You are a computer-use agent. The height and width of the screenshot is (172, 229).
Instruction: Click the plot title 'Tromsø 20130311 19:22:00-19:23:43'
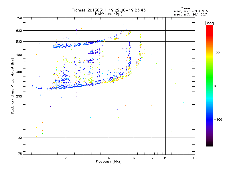[x=108, y=10]
